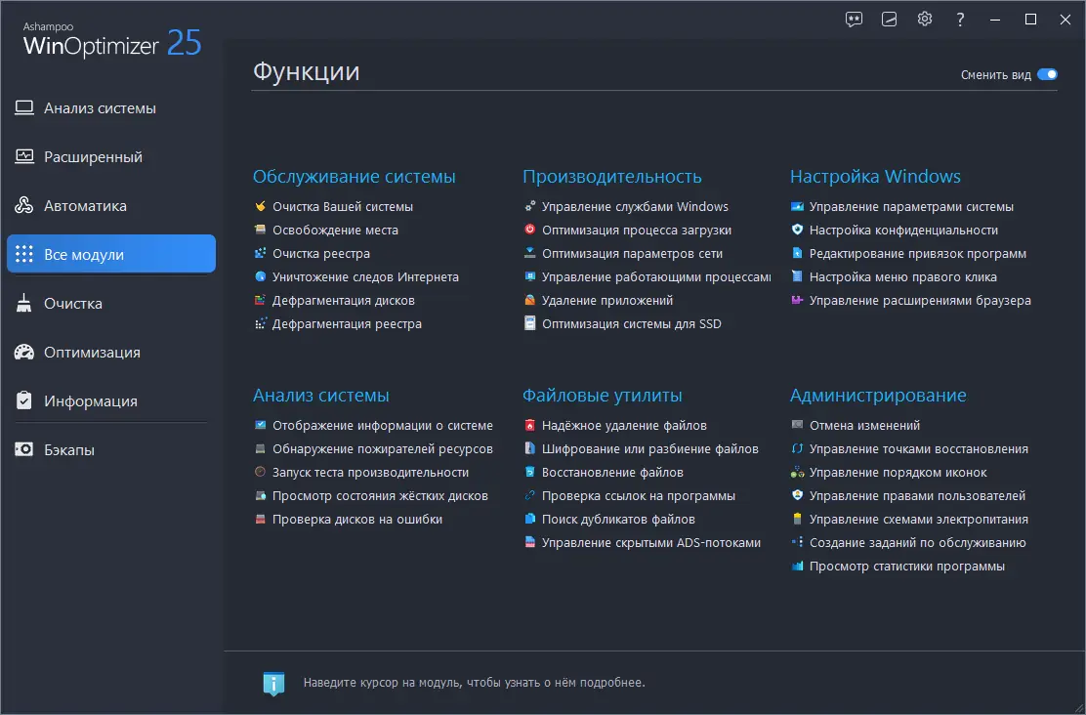Launch the "Очистка реестра" registry cleaner
Viewport: 1086px width, 715px height.
(x=331, y=253)
